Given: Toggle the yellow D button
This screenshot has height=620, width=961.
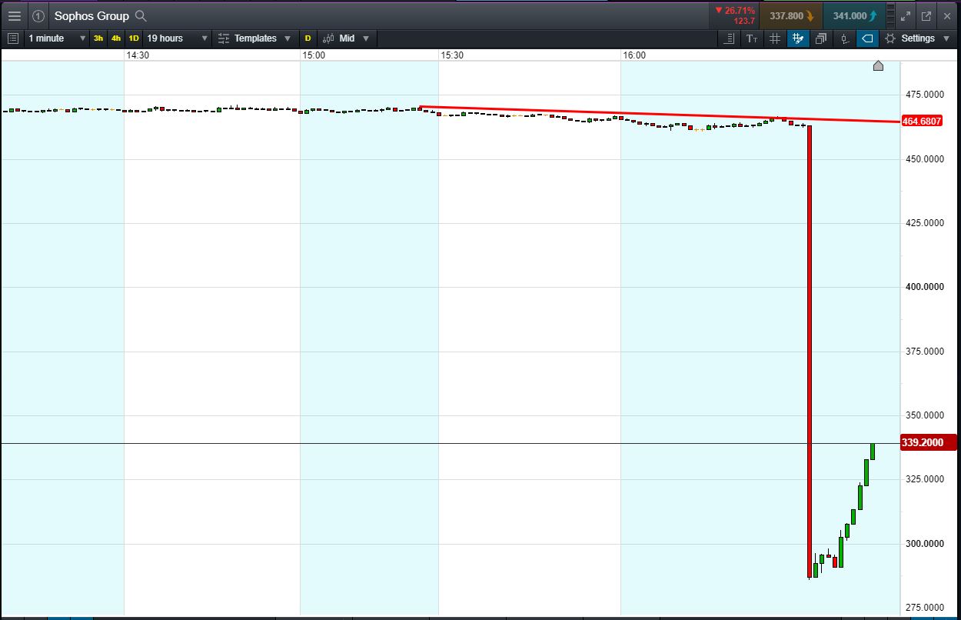Looking at the screenshot, I should (x=308, y=38).
